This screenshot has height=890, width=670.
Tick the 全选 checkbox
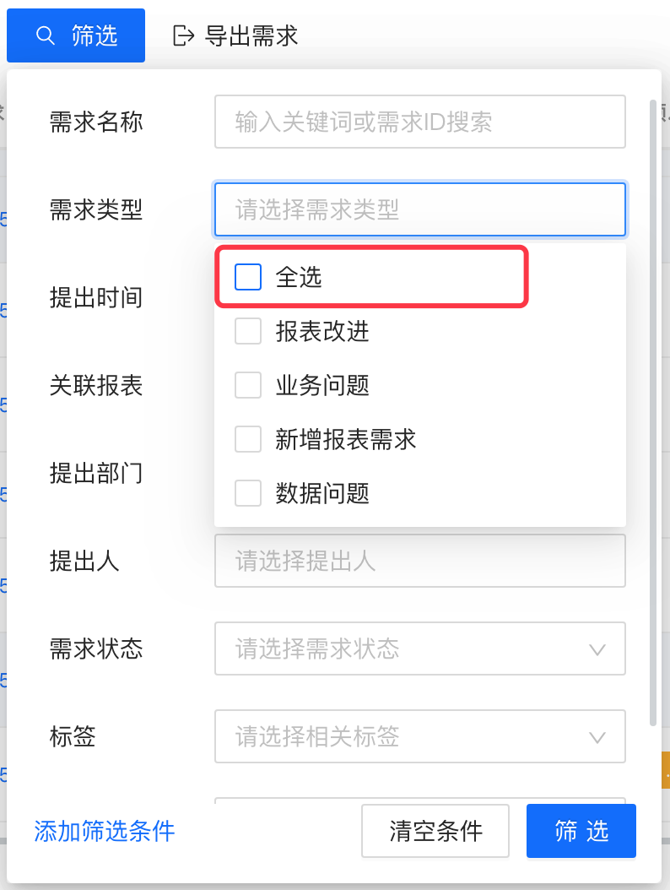248,277
